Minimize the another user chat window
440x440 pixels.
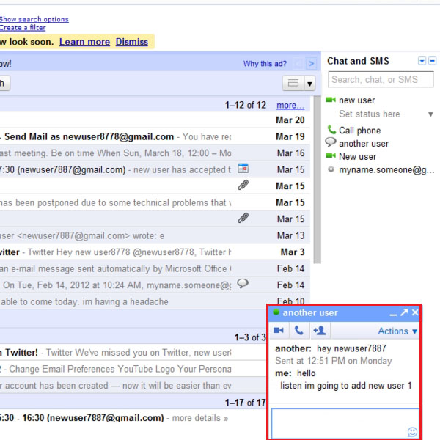click(x=393, y=314)
